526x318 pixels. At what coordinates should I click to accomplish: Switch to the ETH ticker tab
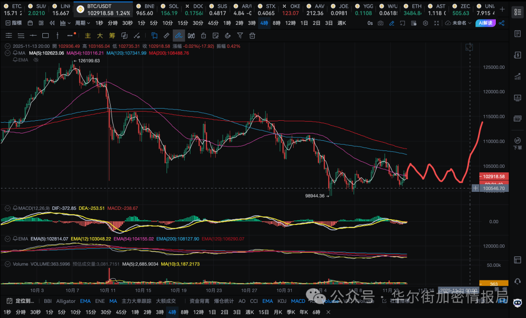tap(413, 10)
